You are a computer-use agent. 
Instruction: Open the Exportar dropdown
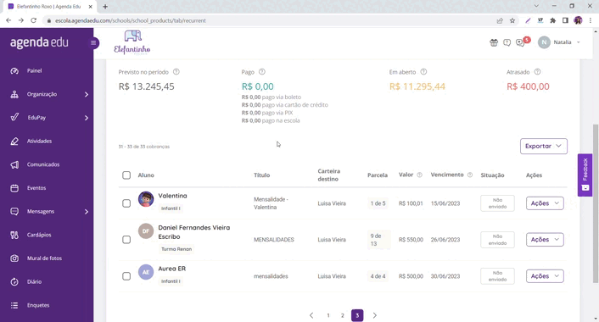point(544,146)
